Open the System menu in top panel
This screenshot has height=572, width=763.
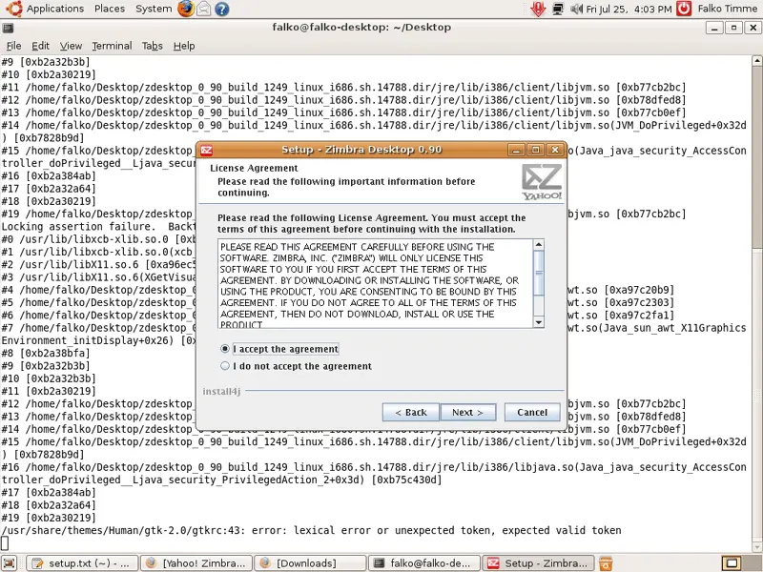tap(154, 9)
